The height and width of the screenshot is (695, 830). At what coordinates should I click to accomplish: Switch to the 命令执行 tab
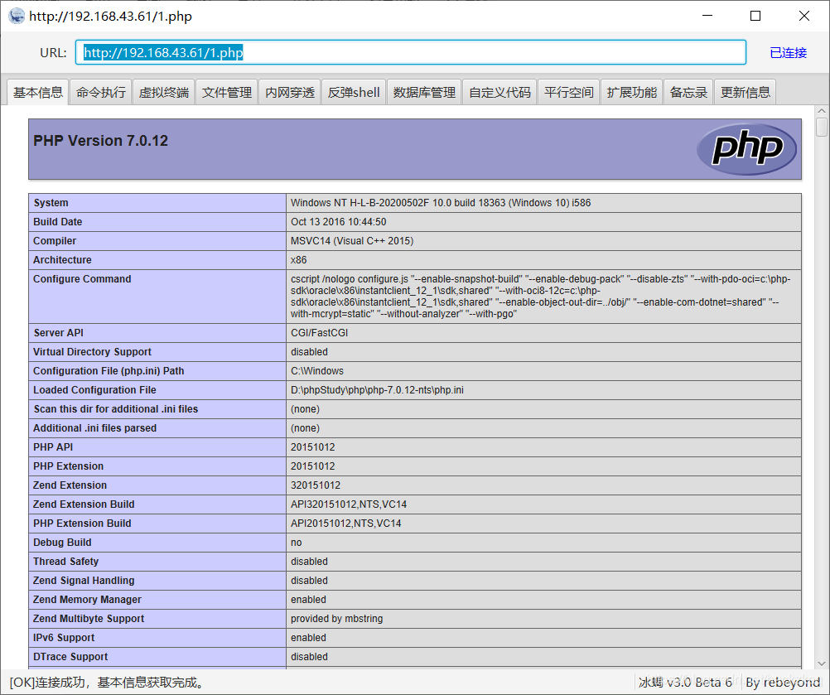(100, 93)
